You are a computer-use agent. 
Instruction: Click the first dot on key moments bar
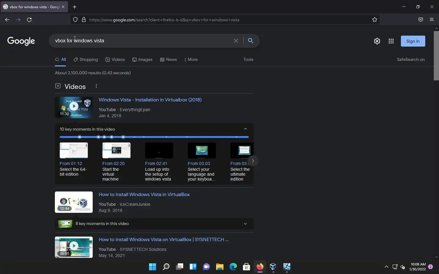(x=80, y=137)
